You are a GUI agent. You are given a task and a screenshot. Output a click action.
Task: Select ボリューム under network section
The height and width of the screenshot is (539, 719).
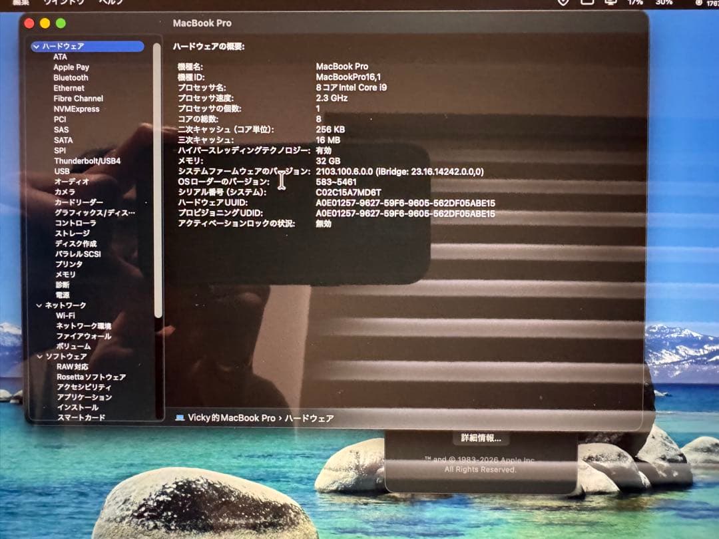(73, 347)
